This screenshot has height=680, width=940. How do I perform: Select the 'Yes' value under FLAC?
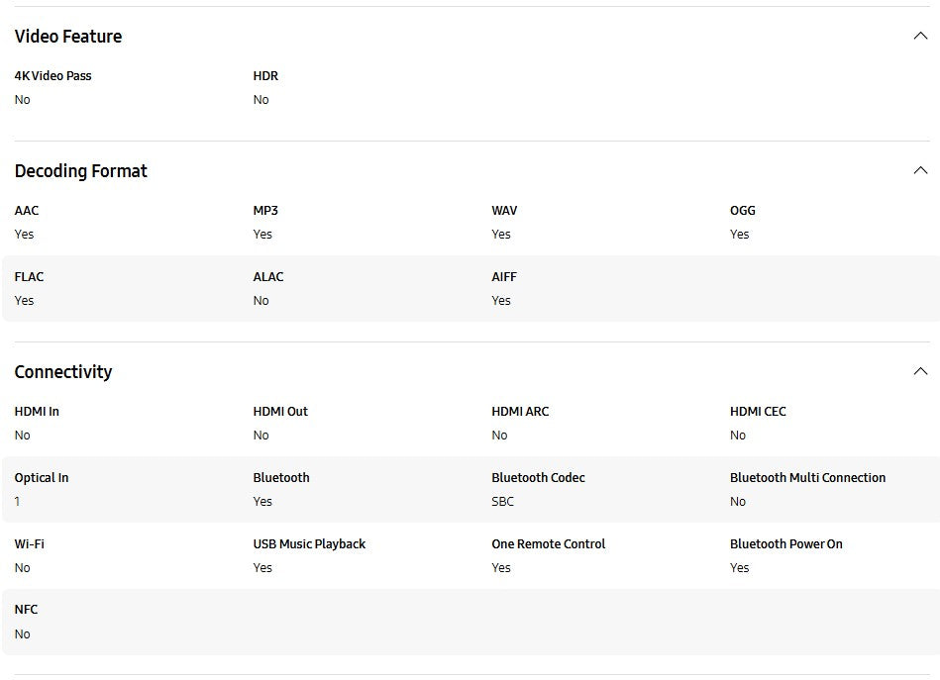(x=24, y=301)
